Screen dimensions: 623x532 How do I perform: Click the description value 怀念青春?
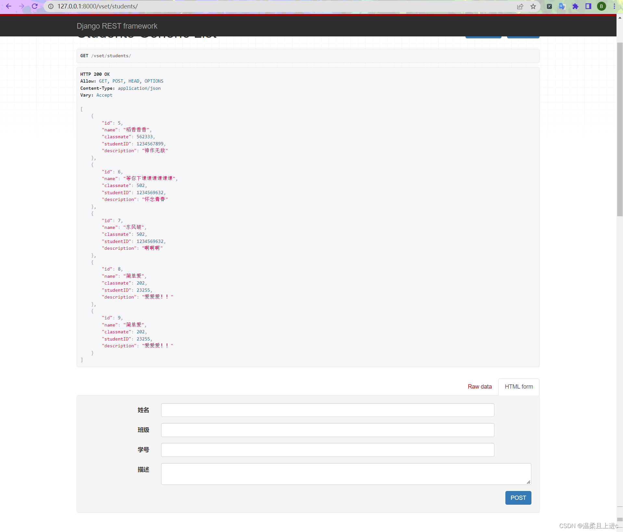[155, 199]
